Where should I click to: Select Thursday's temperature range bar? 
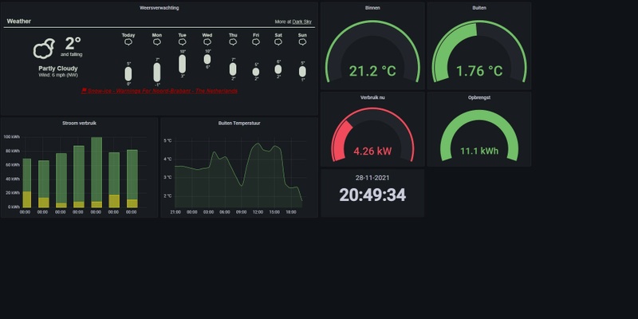[x=233, y=69]
